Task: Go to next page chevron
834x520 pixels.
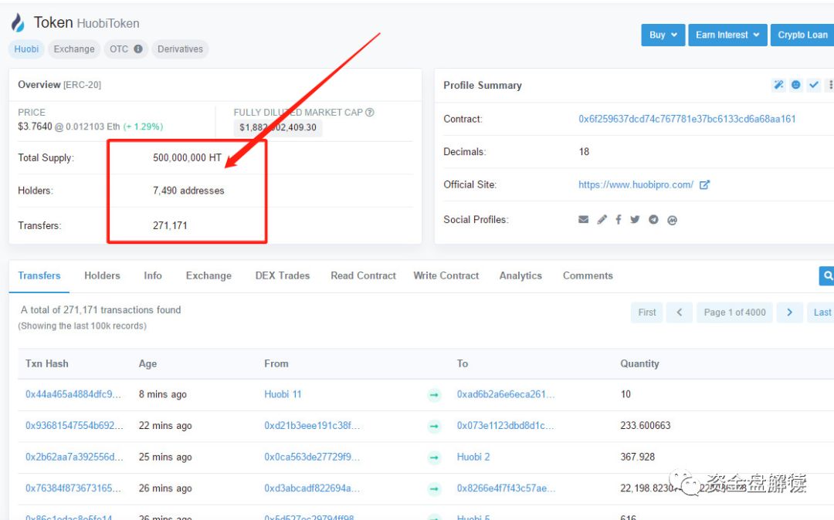Action: coord(789,312)
